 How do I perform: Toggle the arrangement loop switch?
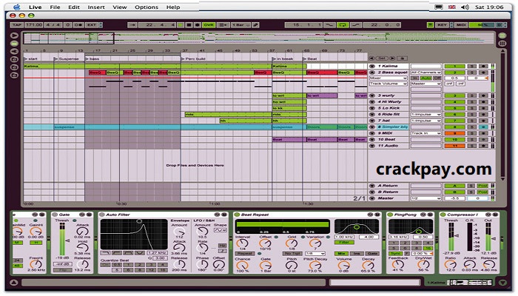343,25
